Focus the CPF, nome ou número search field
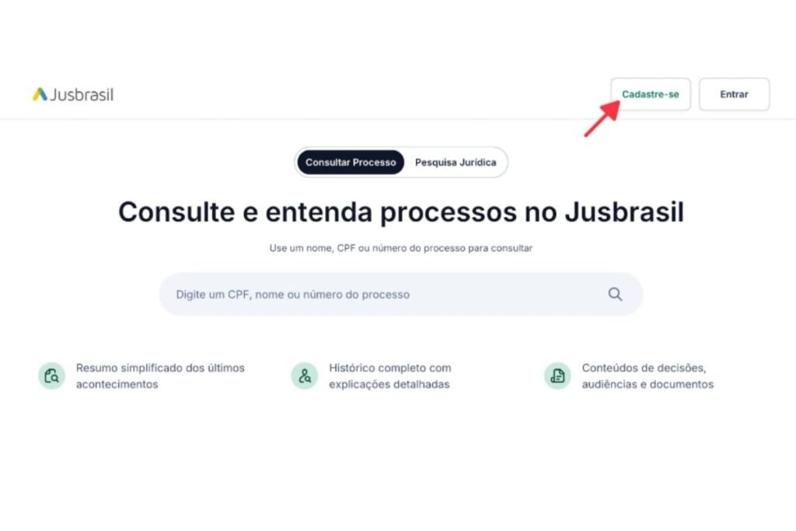796x531 pixels. [x=401, y=295]
